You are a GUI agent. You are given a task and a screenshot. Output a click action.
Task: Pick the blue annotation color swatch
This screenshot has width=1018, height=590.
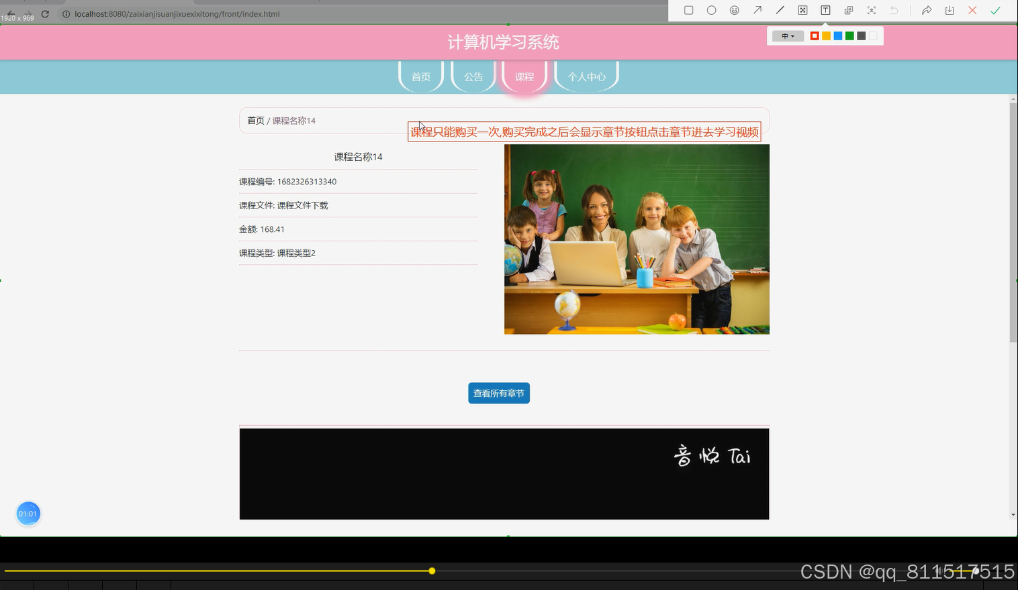[837, 36]
